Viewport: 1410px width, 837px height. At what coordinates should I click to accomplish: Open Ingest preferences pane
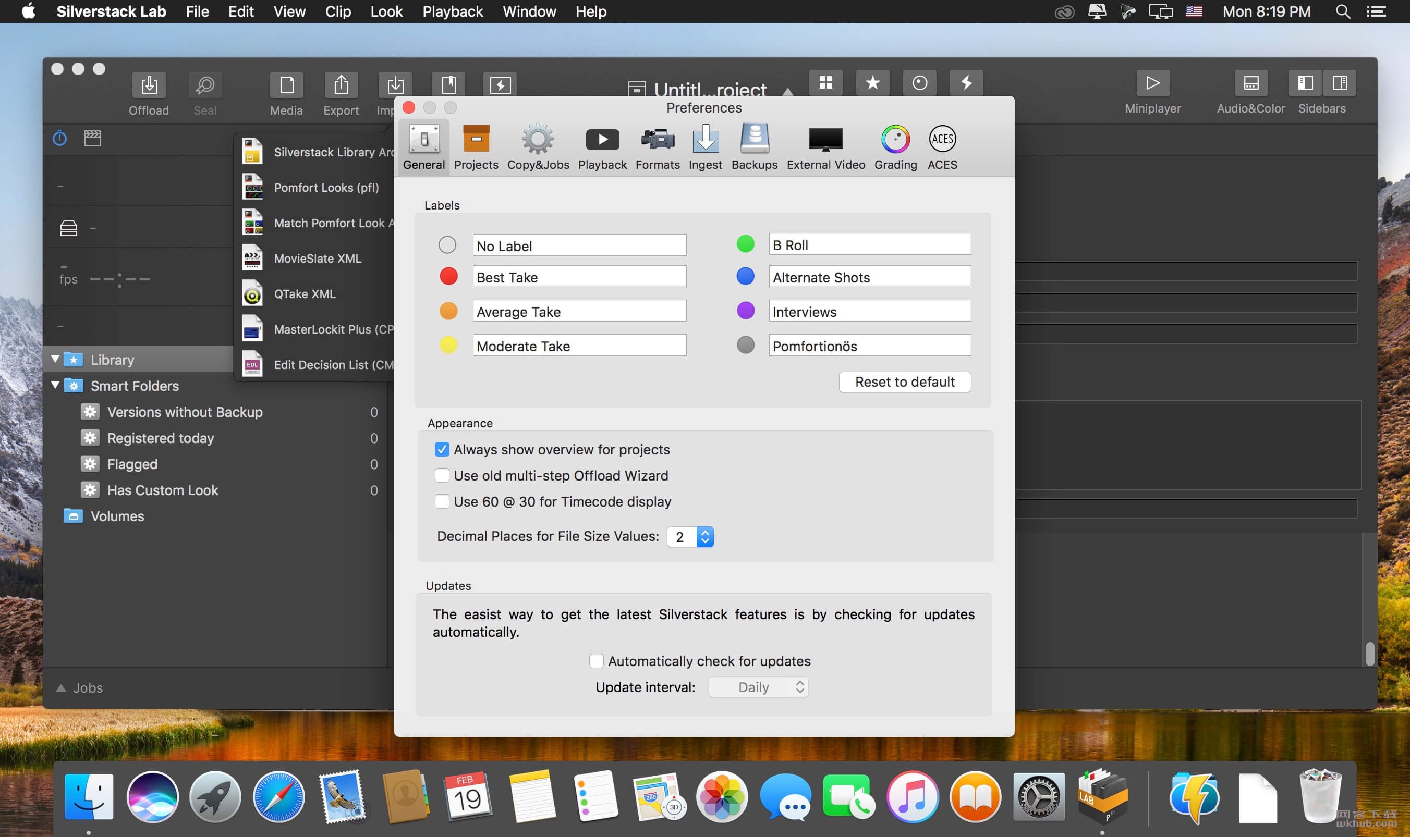(706, 147)
